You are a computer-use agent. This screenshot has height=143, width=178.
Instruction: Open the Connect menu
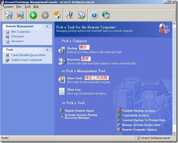click(9, 7)
